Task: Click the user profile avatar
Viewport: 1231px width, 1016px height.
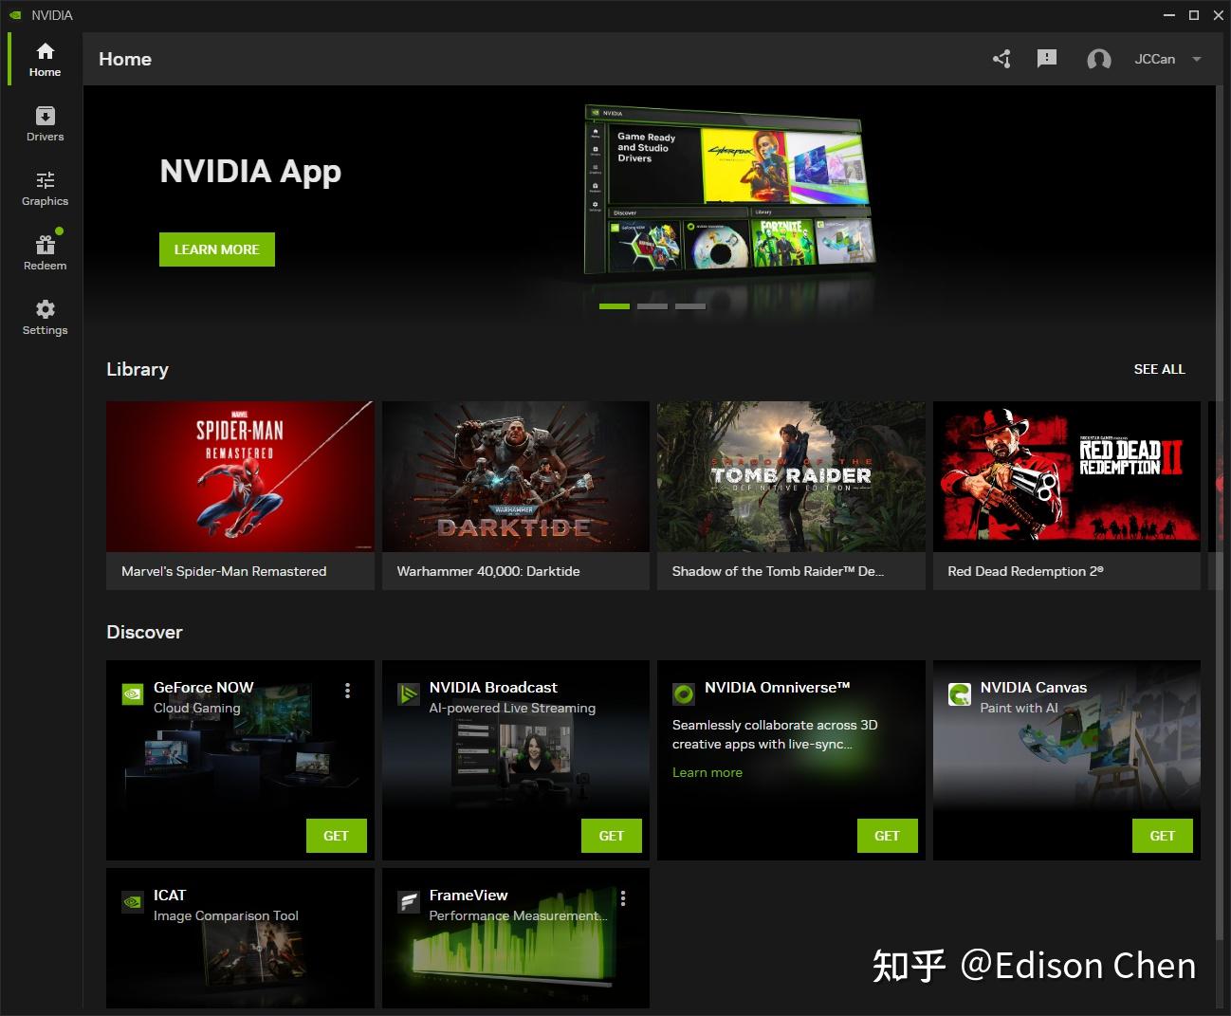Action: 1098,59
